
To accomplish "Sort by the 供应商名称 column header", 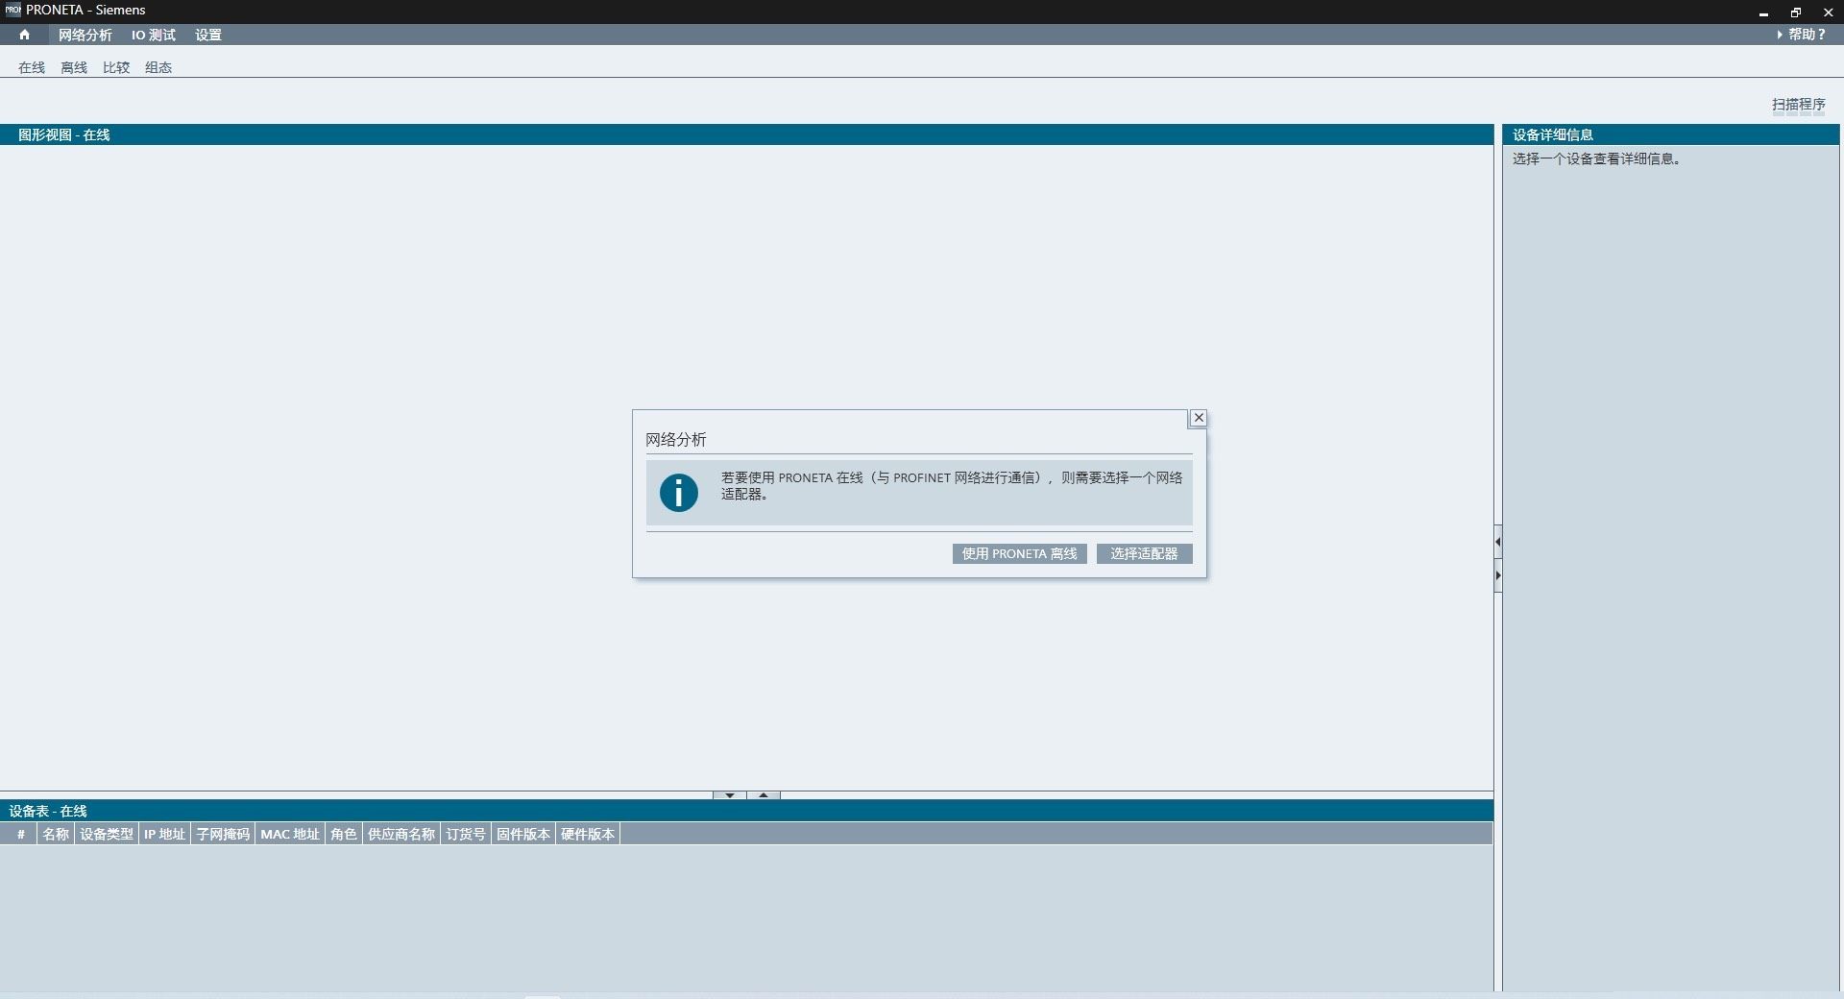I will pos(401,834).
